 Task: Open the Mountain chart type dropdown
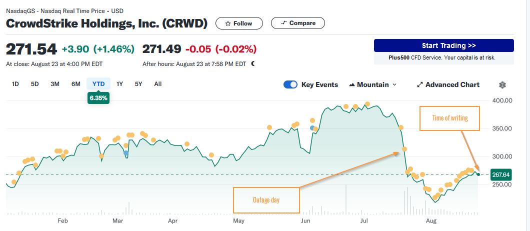click(372, 84)
